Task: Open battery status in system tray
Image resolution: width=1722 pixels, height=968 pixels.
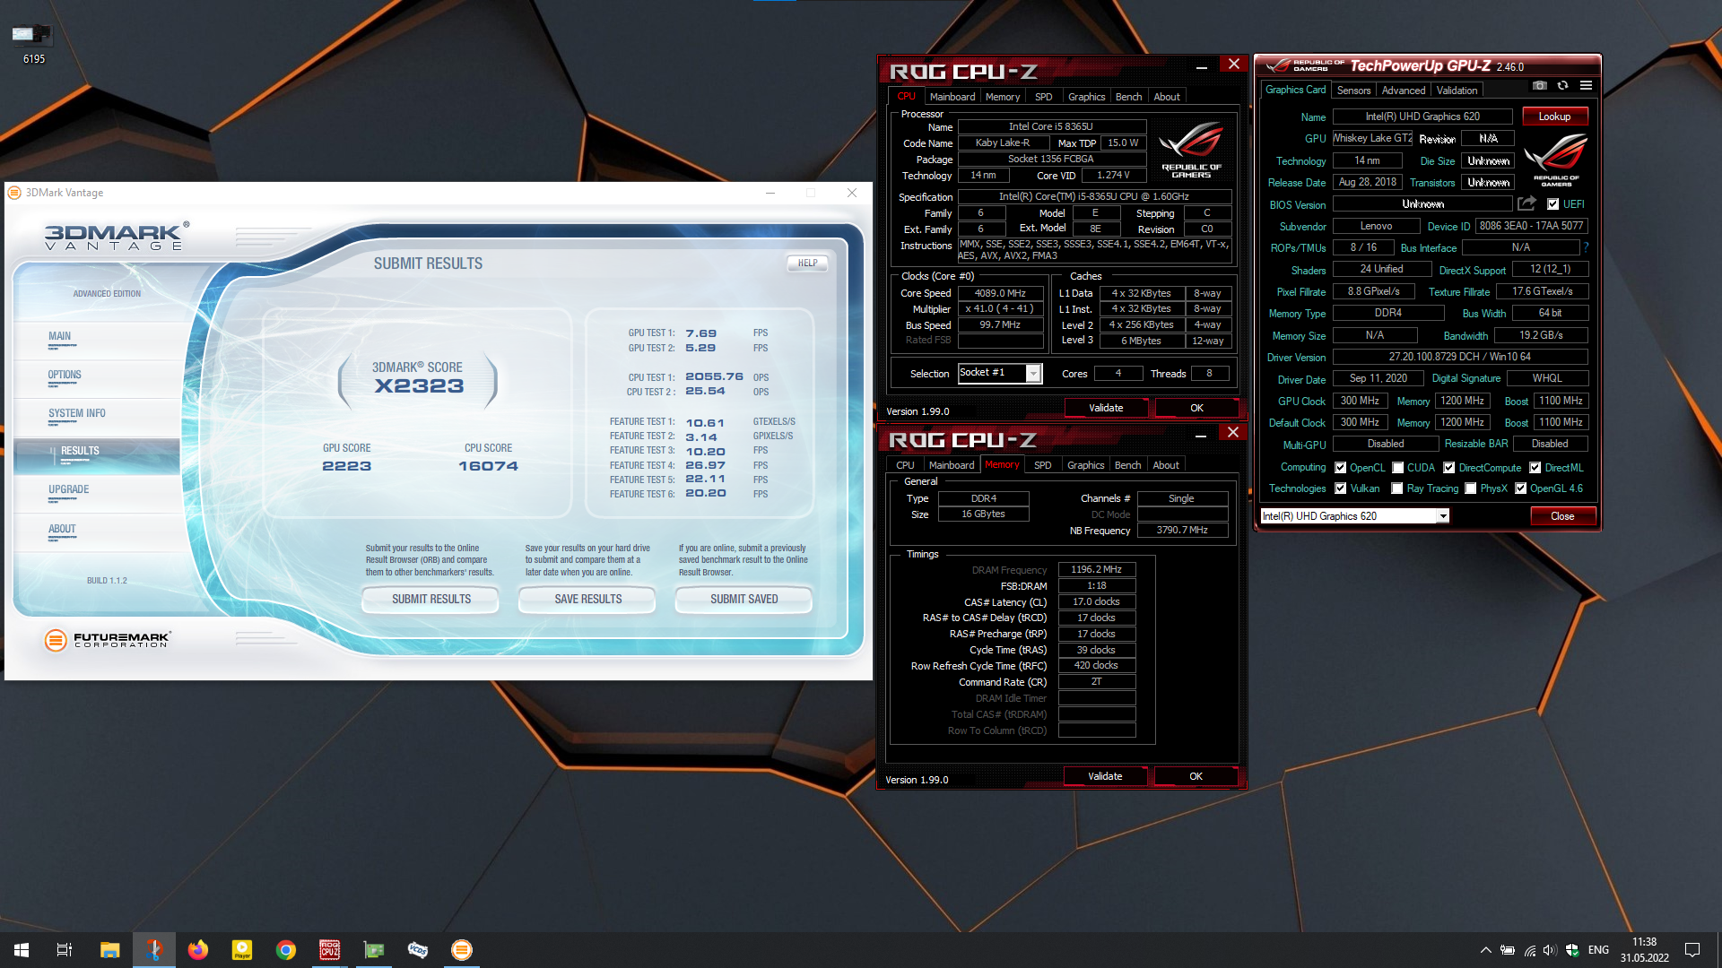Action: click(1508, 950)
